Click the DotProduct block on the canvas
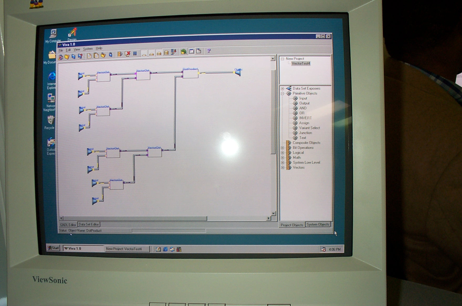462x306 pixels. click(190, 74)
